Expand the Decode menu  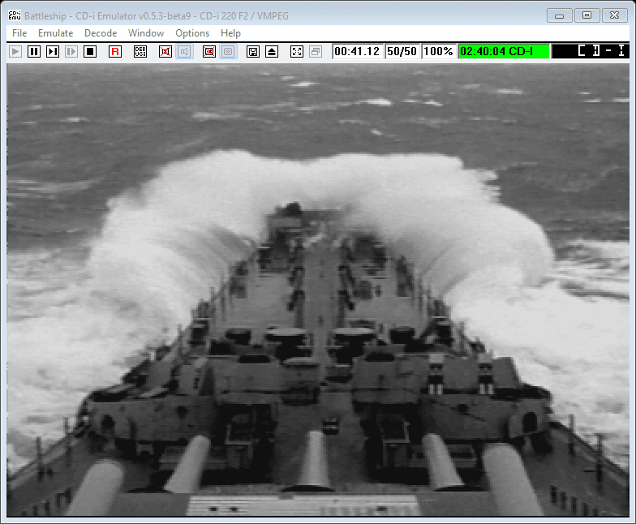coord(101,33)
